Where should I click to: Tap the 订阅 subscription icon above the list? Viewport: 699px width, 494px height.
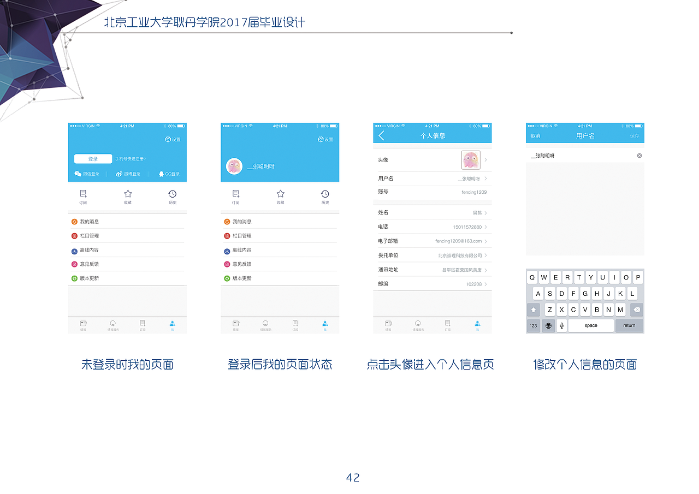[x=83, y=193]
